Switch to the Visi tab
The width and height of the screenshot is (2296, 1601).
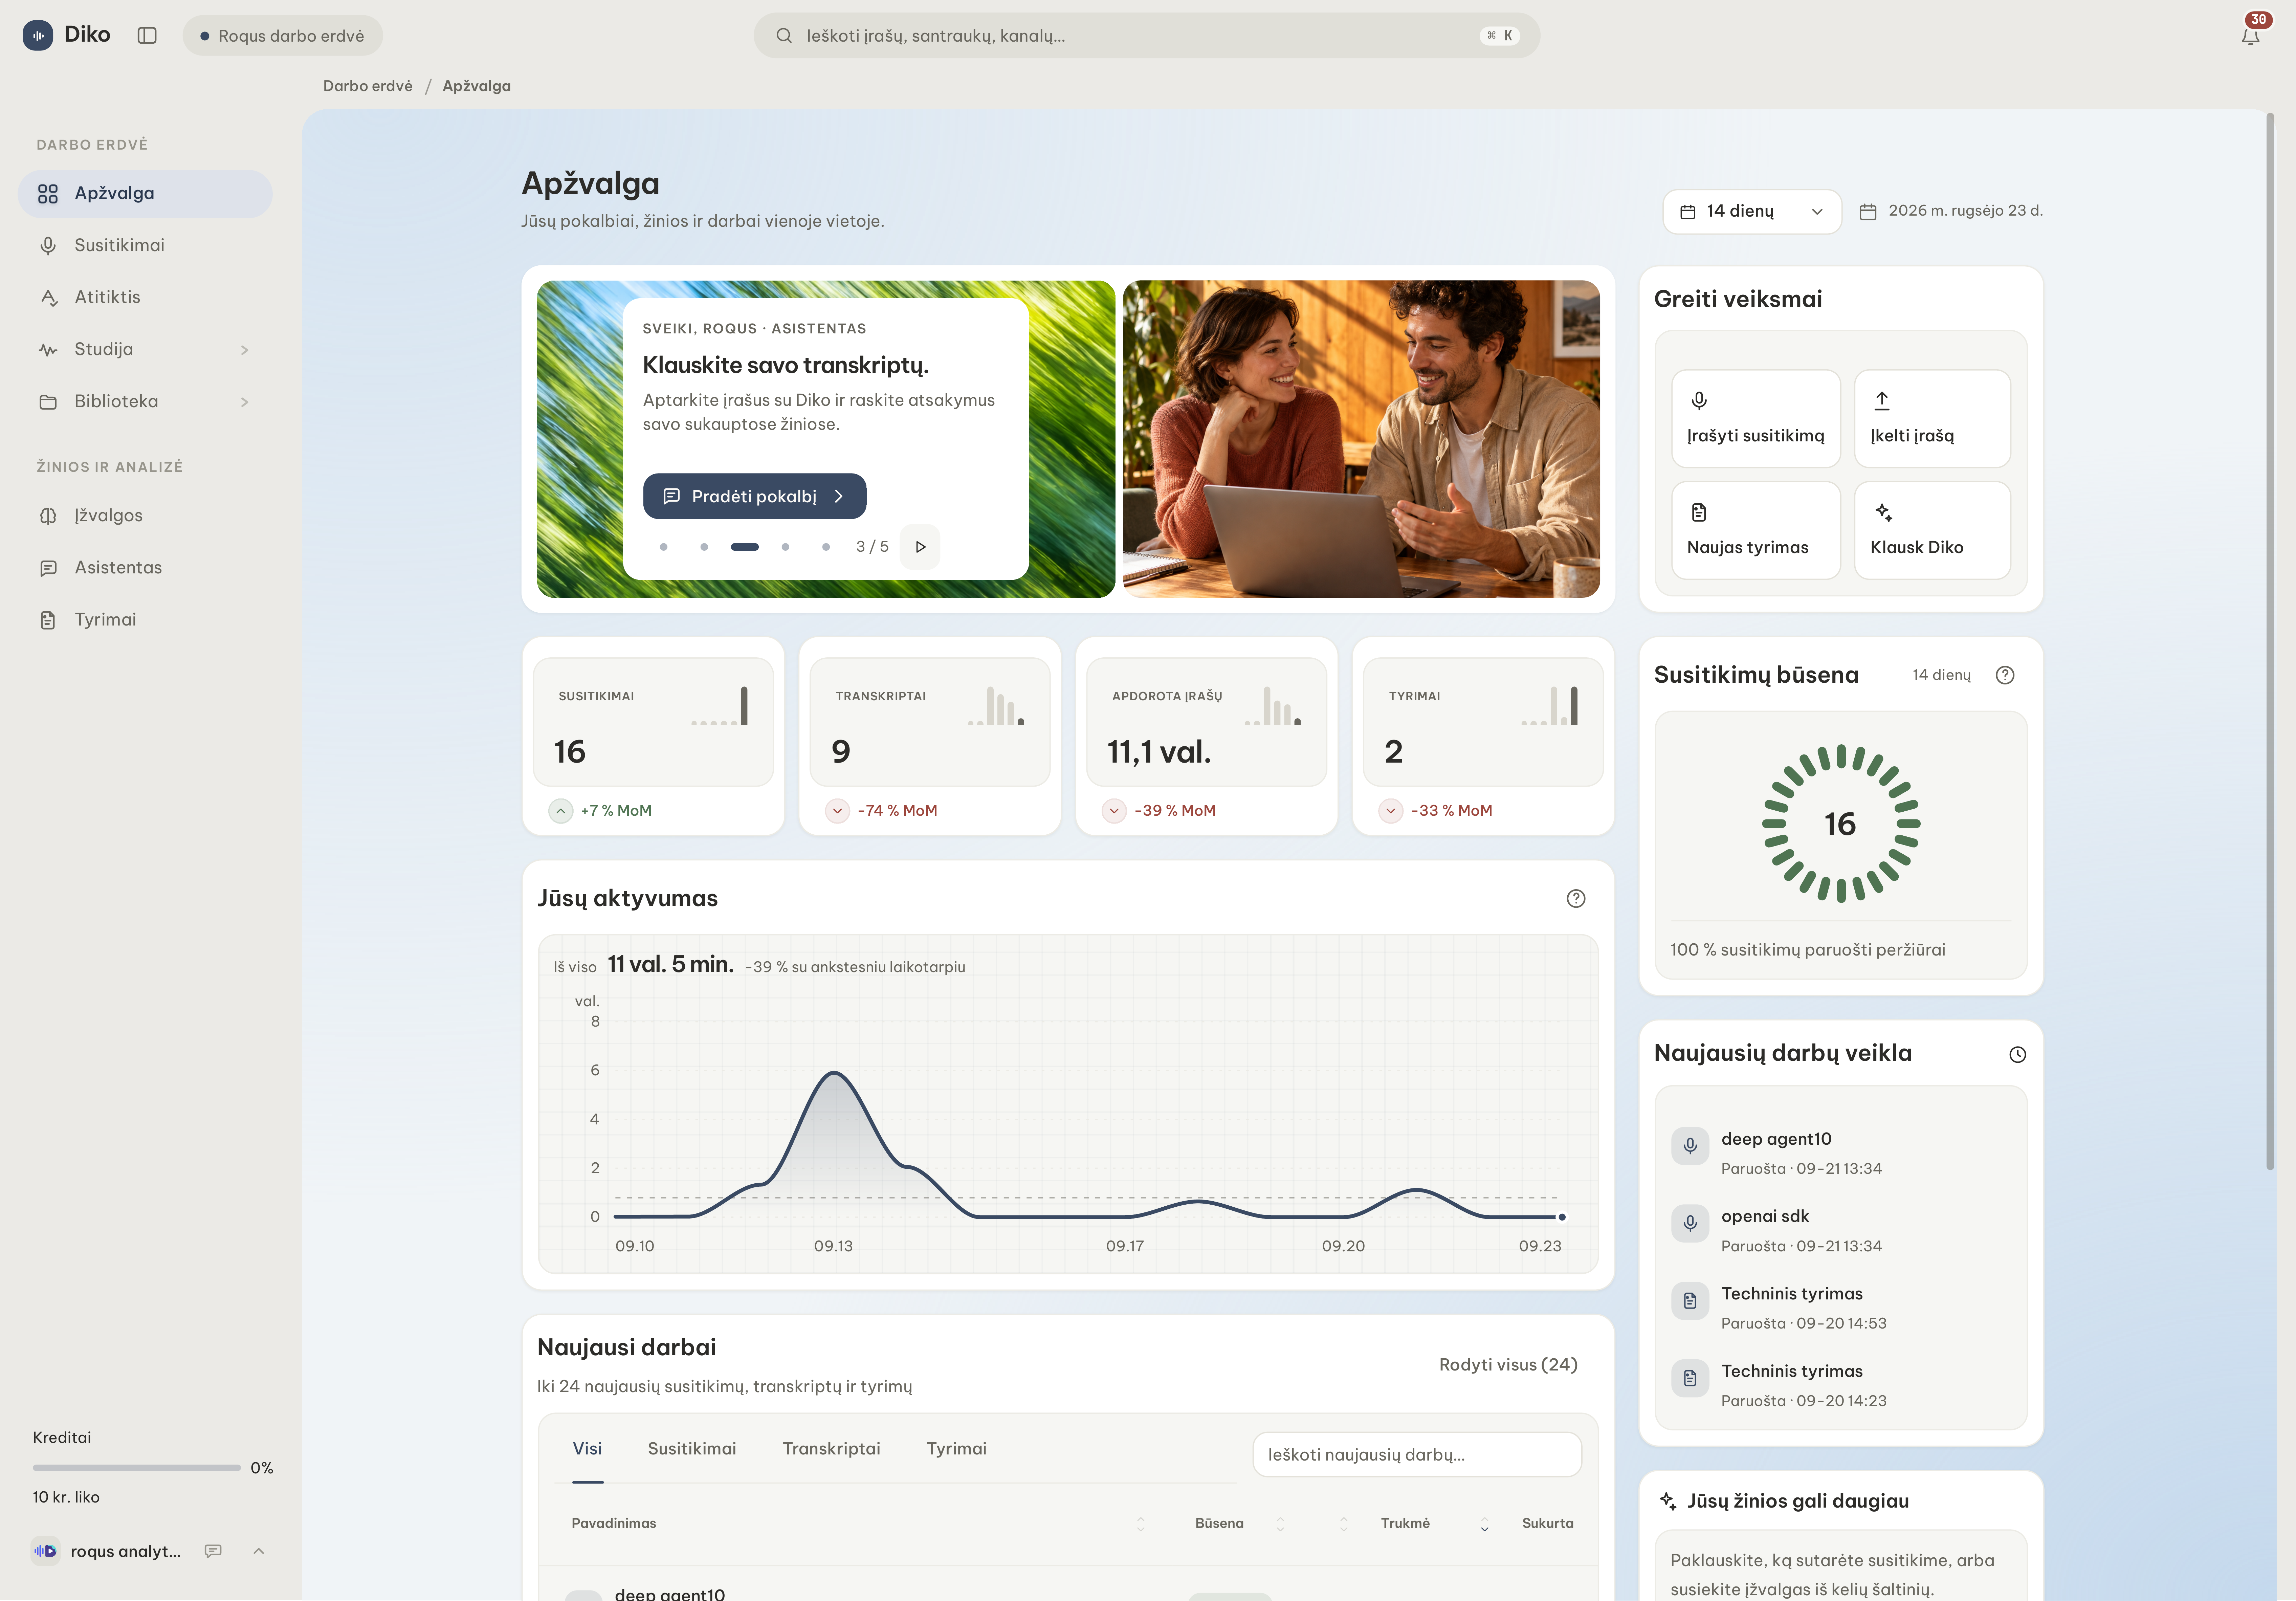(587, 1449)
